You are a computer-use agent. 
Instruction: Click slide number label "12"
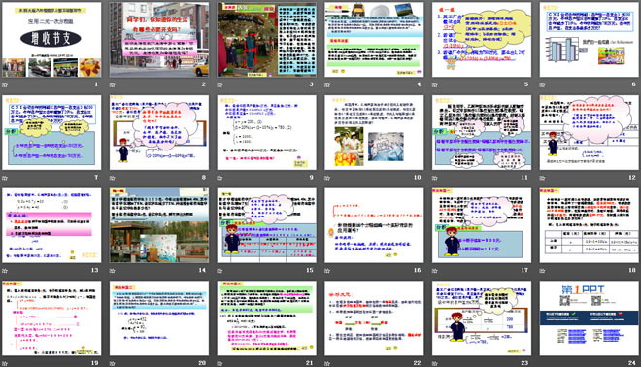[632, 177]
